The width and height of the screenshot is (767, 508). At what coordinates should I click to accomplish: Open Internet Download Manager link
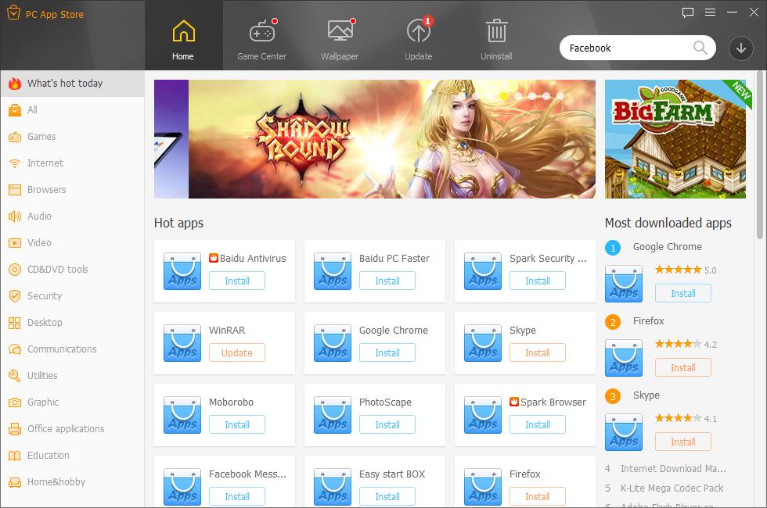[x=673, y=469]
